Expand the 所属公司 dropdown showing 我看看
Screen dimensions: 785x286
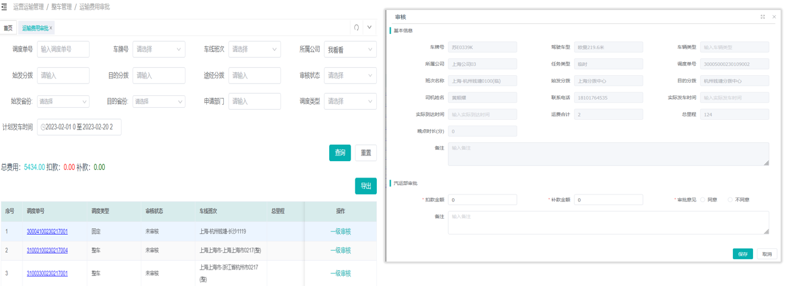click(350, 50)
